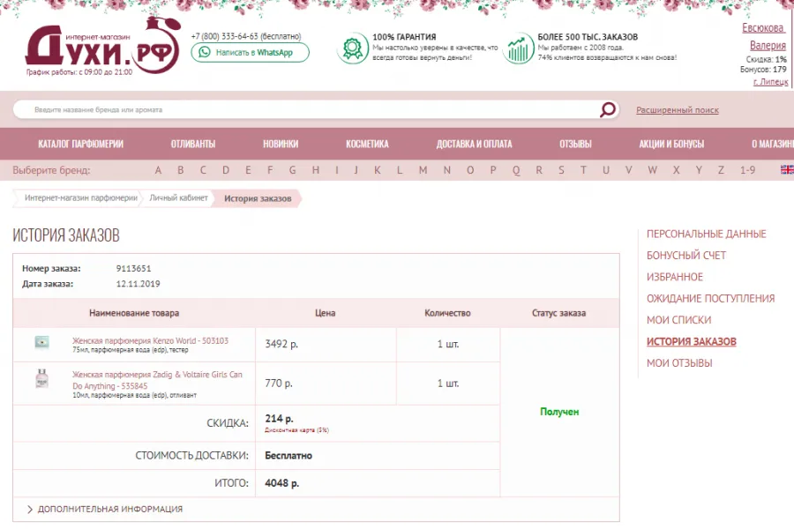The image size is (794, 529).
Task: Click the Бонусов: 179 balance
Action: (x=763, y=70)
